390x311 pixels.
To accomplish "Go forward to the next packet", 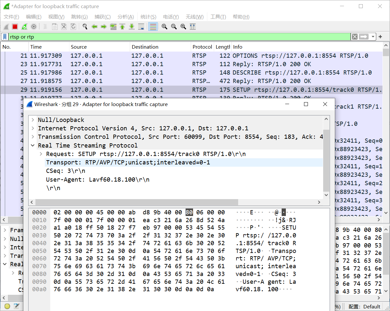I will click(x=104, y=27).
